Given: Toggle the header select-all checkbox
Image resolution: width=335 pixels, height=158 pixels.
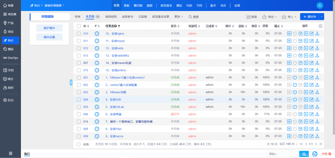Looking at the screenshot, I should point(79,26).
